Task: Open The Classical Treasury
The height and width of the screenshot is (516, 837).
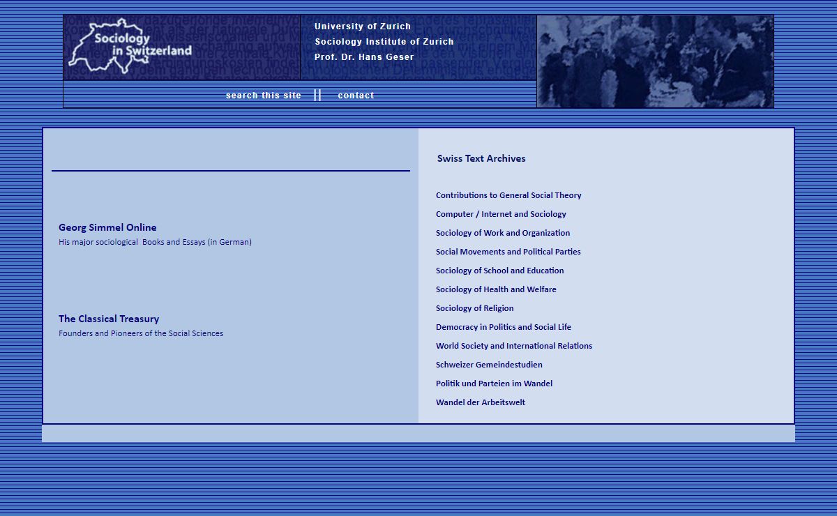Action: point(109,319)
